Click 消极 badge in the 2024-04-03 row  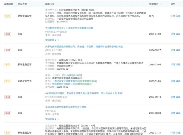pos(8,34)
